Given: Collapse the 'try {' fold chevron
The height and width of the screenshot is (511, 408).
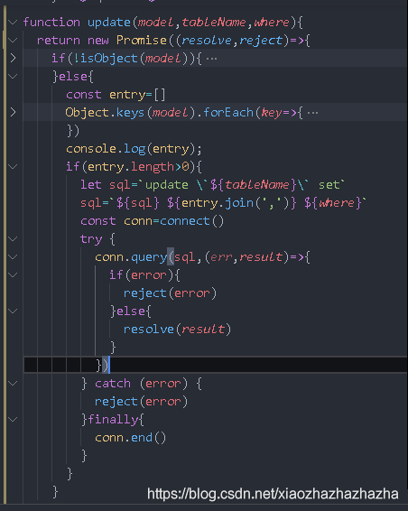Looking at the screenshot, I should [x=13, y=239].
